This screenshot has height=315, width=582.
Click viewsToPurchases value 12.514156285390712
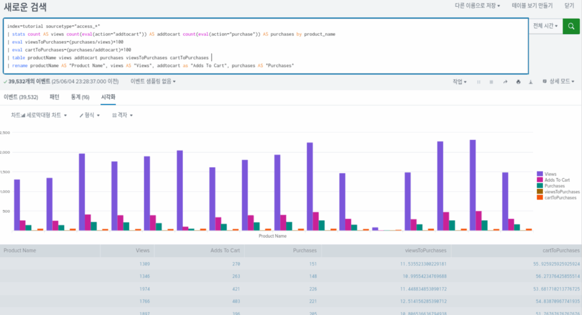click(x=423, y=301)
